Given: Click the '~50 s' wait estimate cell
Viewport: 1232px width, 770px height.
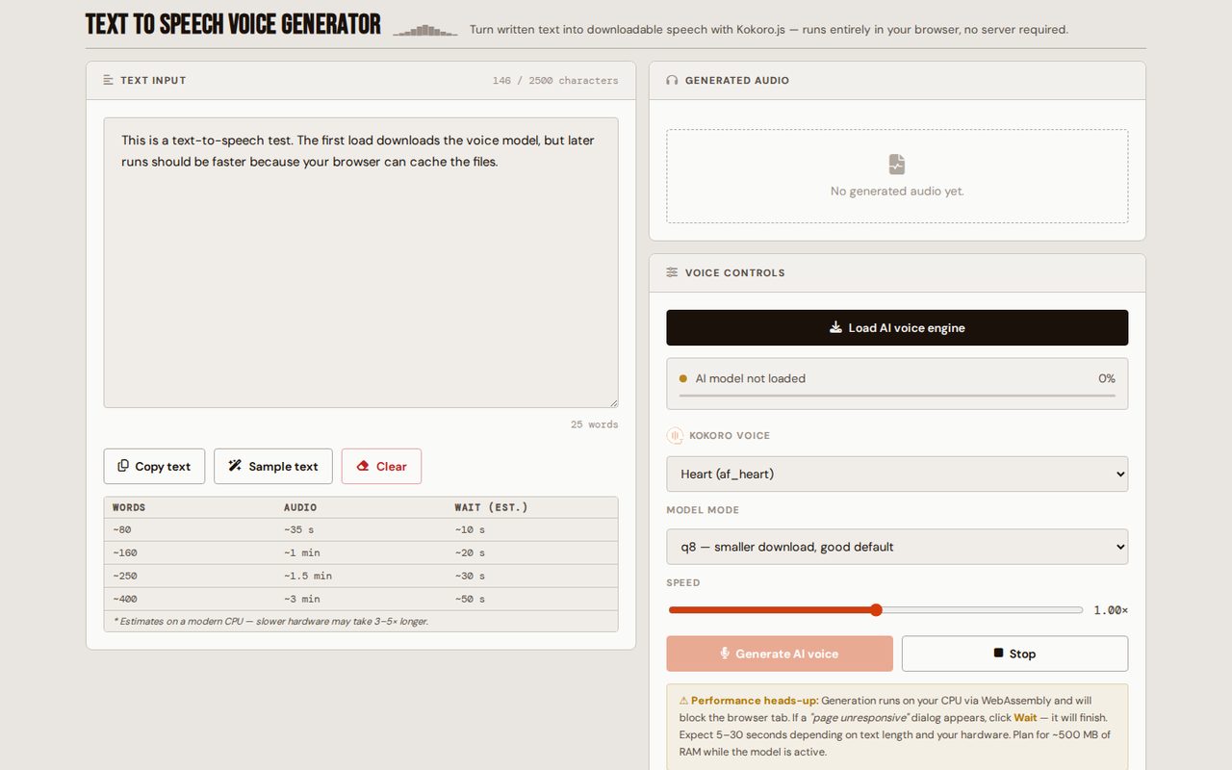Looking at the screenshot, I should pos(470,599).
